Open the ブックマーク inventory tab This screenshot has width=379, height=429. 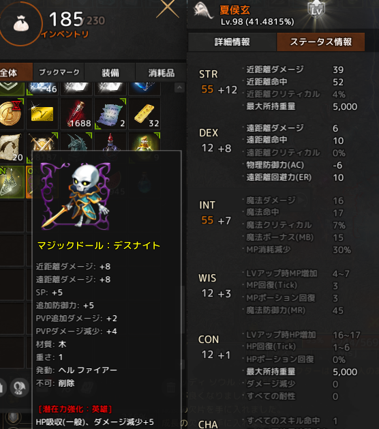pos(59,72)
